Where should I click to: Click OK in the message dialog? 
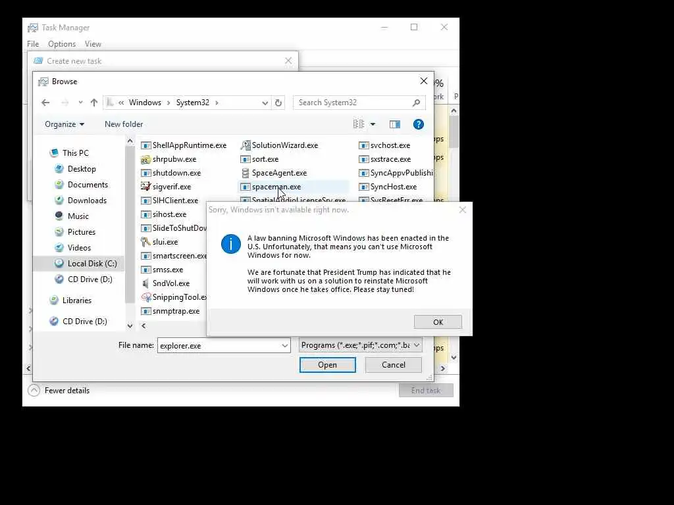[x=438, y=322]
